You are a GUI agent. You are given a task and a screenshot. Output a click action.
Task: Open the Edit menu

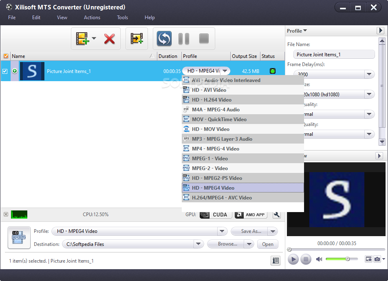point(36,18)
